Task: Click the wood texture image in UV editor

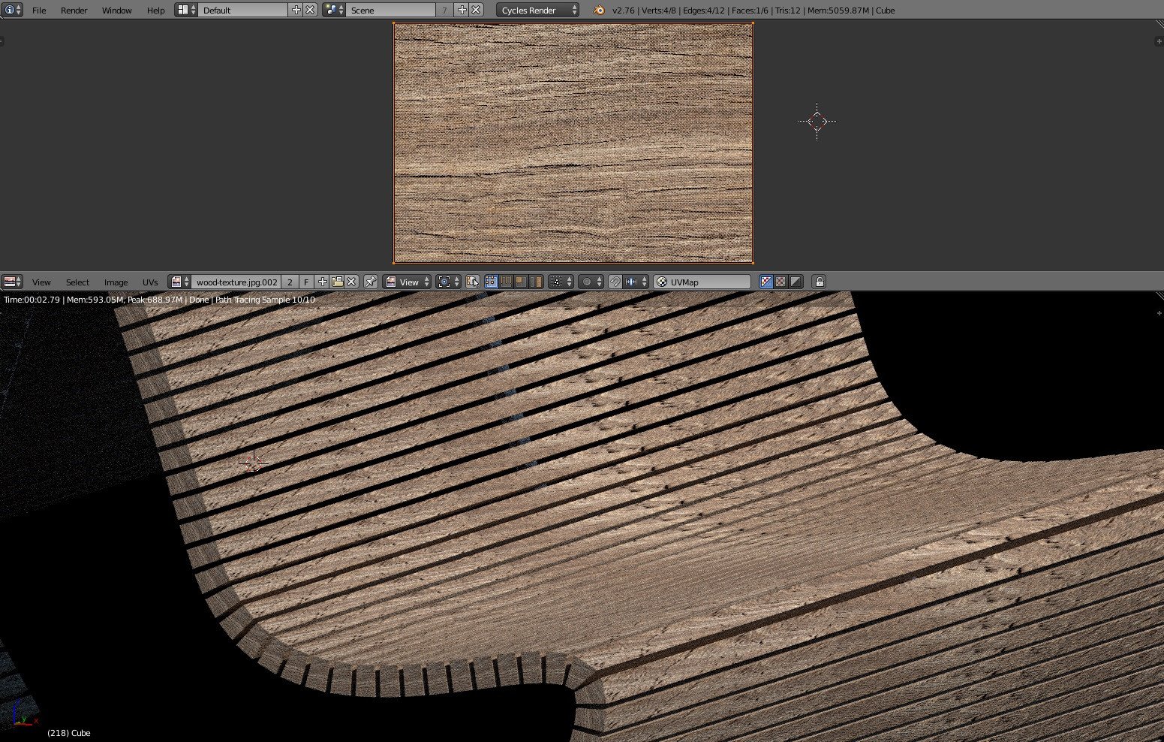Action: click(573, 143)
